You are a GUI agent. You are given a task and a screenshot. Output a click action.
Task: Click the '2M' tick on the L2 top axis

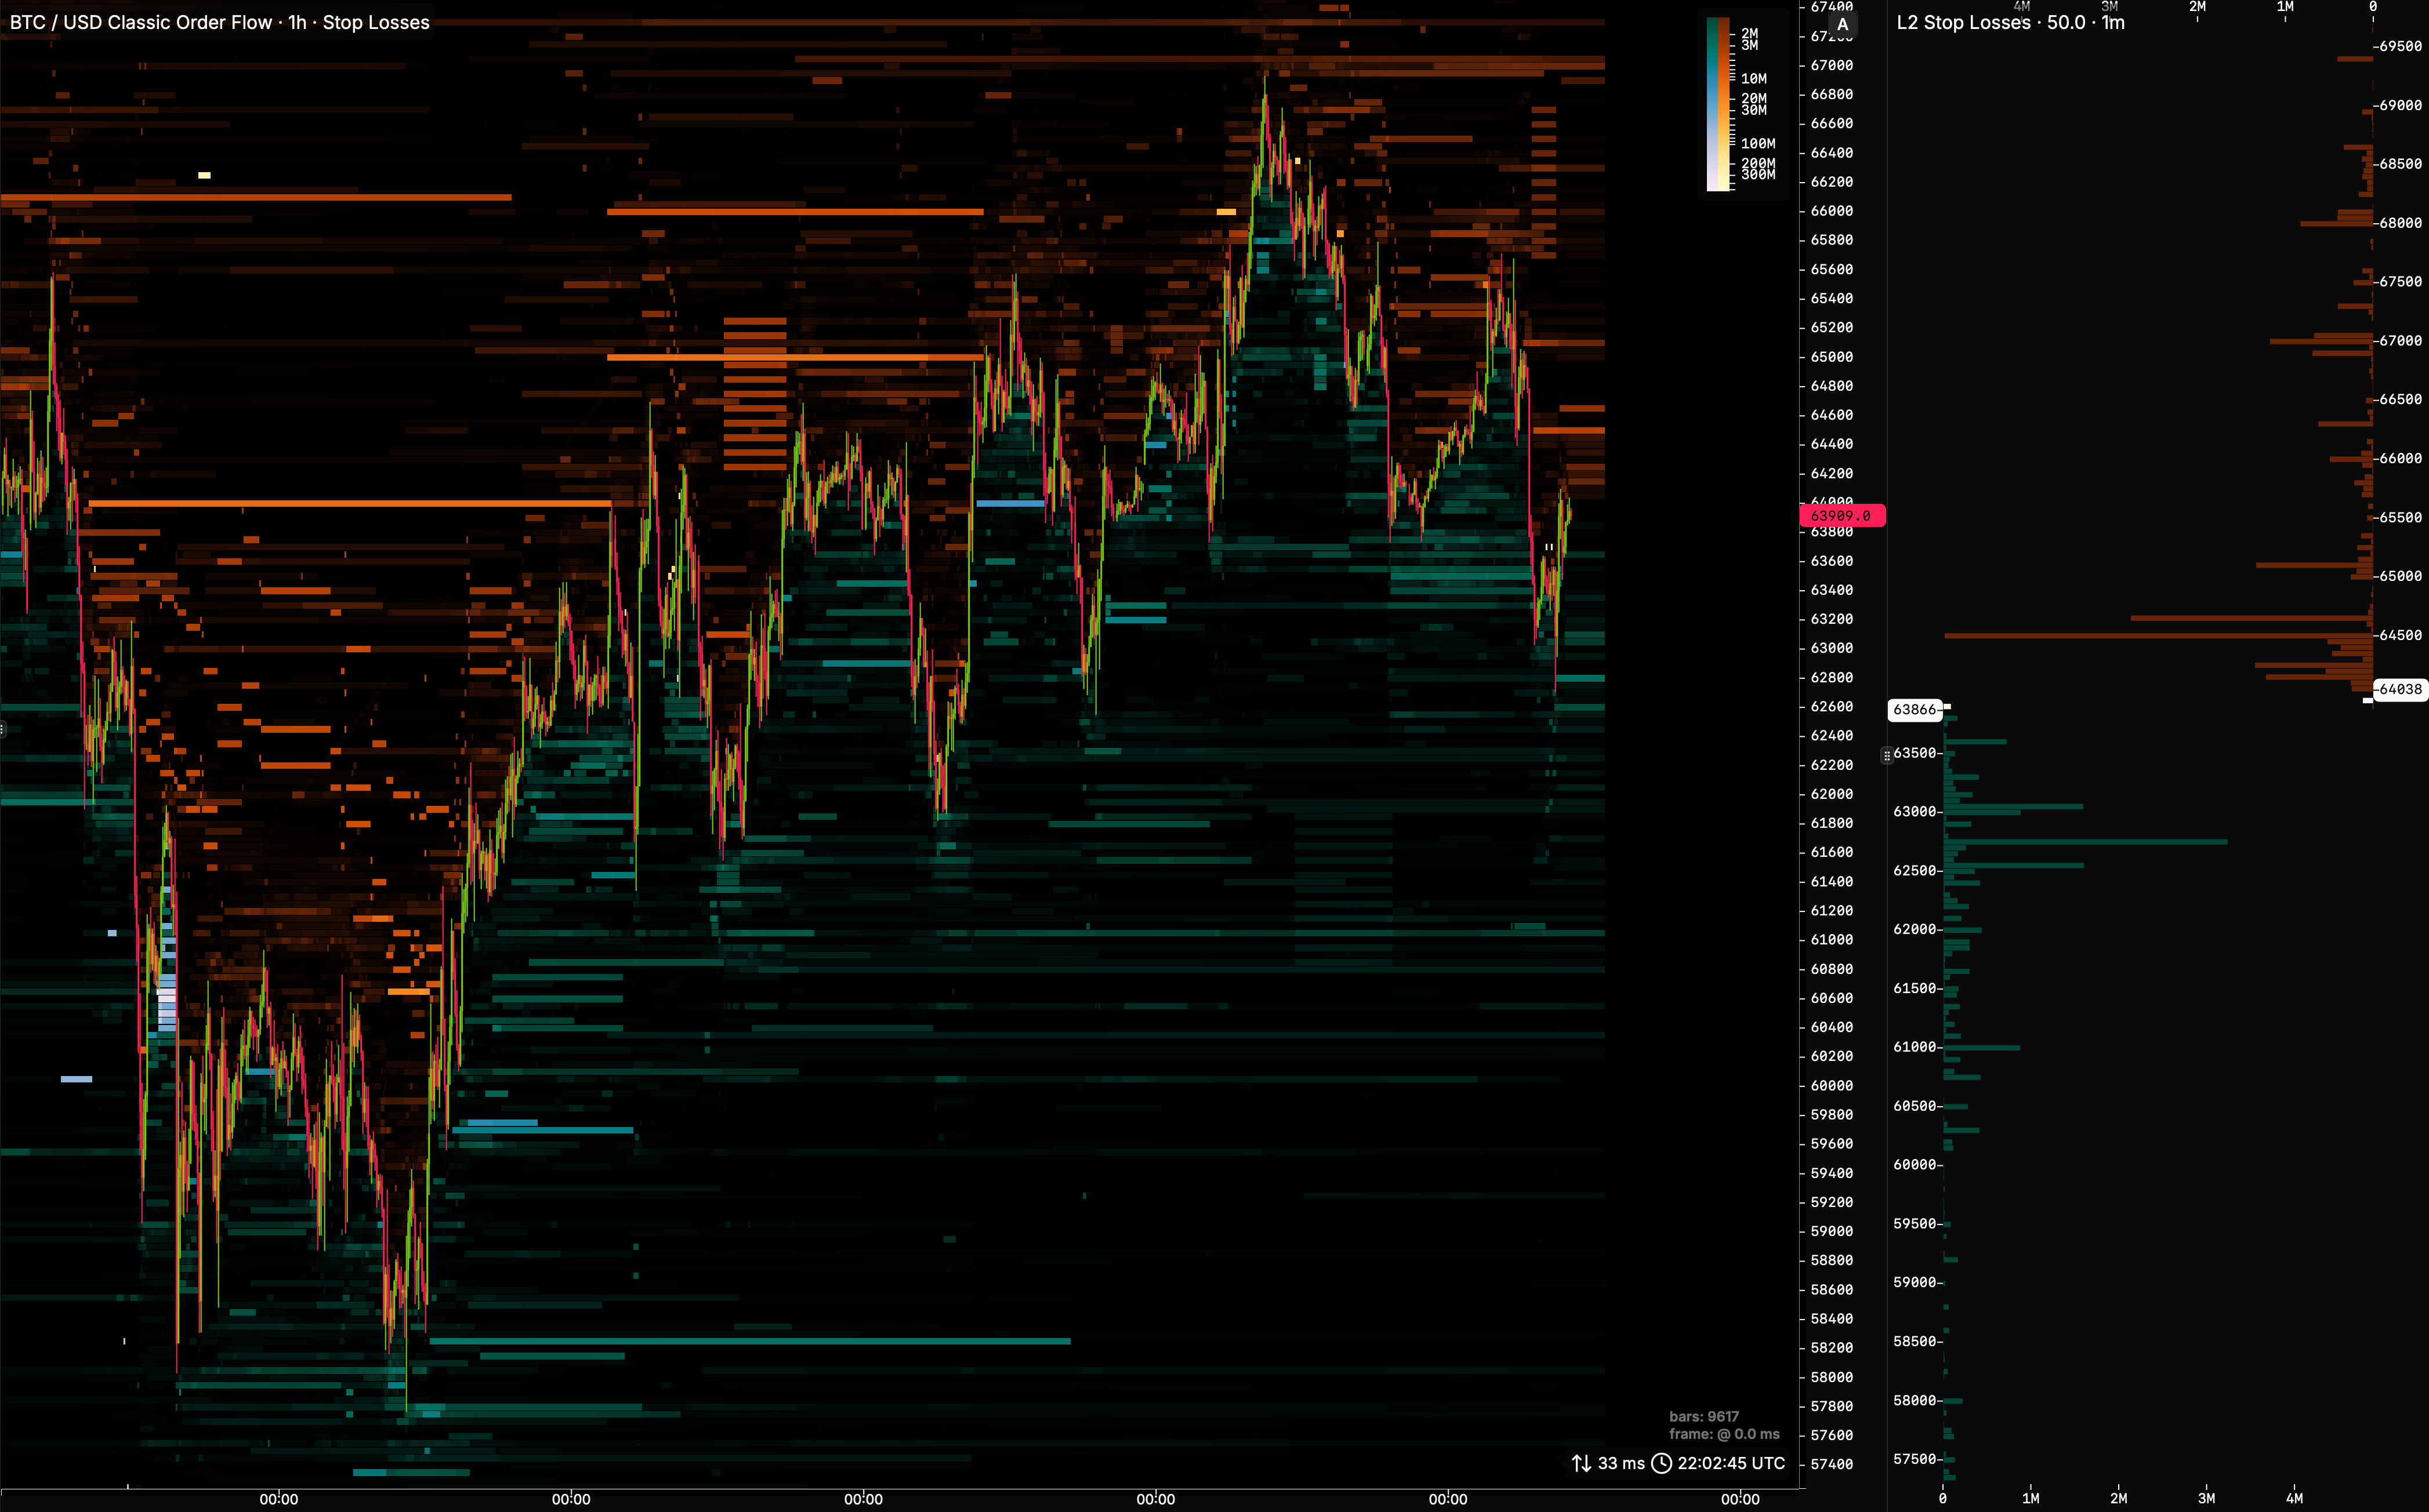tap(2197, 7)
